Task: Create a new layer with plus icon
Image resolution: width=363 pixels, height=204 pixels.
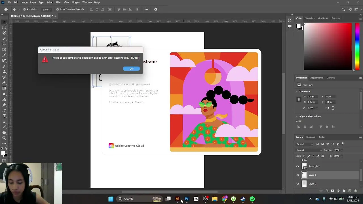Action: click(350, 191)
